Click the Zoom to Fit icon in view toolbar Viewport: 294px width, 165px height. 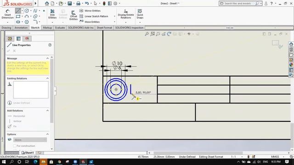click(x=147, y=34)
